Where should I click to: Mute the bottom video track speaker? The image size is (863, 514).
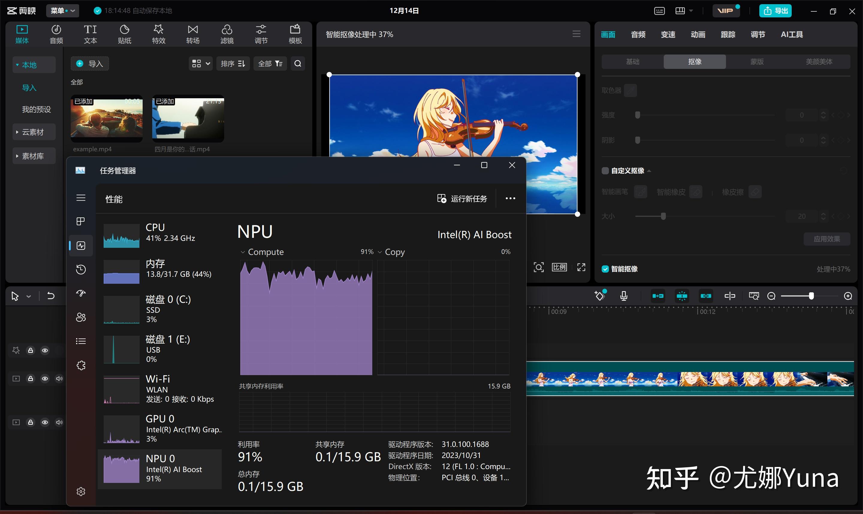pos(59,422)
